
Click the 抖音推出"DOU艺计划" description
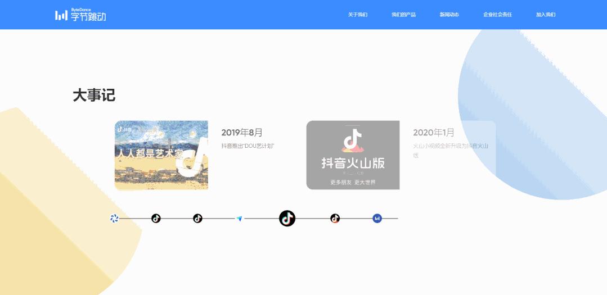click(248, 146)
